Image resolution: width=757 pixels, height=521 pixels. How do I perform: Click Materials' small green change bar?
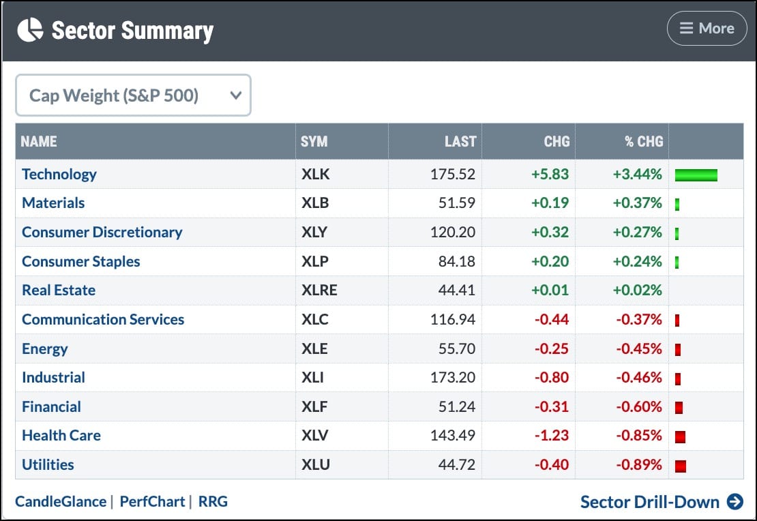coord(677,205)
